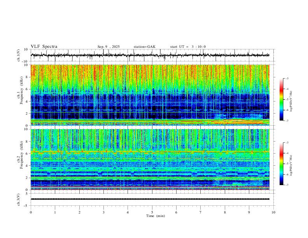Click the log(PSD) label beside ch.1 colorbar
Screen dimensions: 308x238
291,101
